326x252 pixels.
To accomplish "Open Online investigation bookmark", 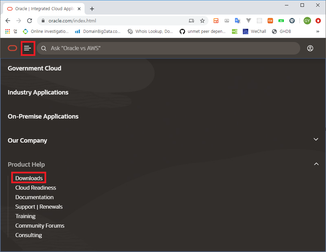I will 46,31.
